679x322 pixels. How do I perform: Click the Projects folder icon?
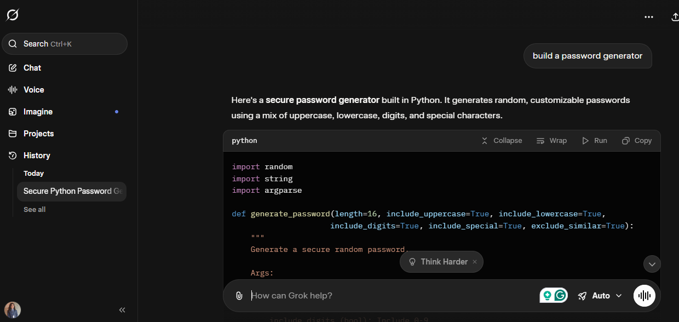(13, 134)
